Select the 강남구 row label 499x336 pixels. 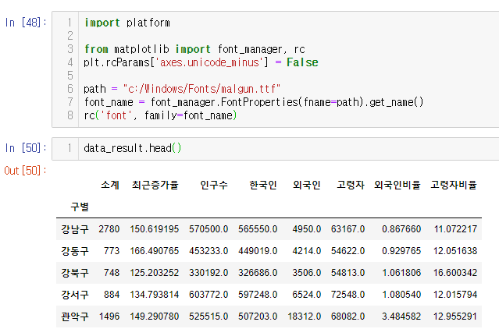point(75,229)
